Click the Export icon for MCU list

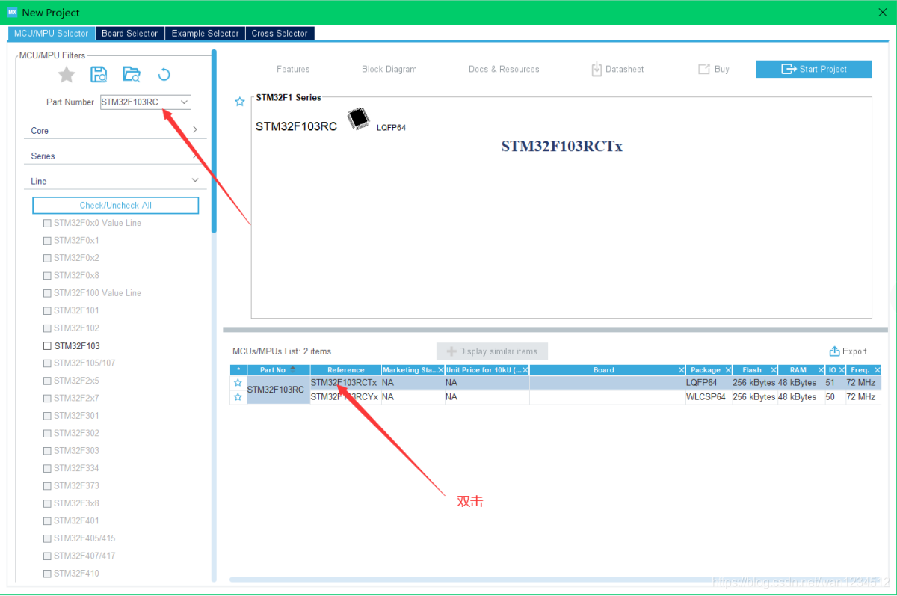click(835, 351)
